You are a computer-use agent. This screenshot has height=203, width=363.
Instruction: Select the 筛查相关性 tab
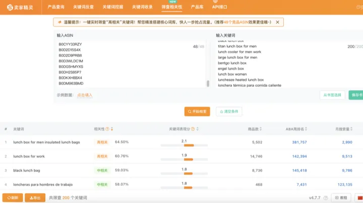coord(172,7)
